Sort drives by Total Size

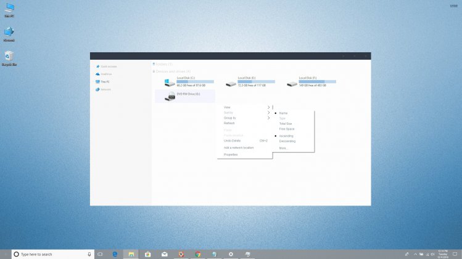click(286, 124)
